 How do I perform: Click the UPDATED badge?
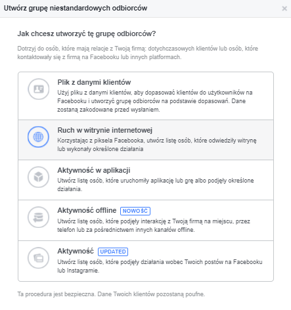coord(113,252)
